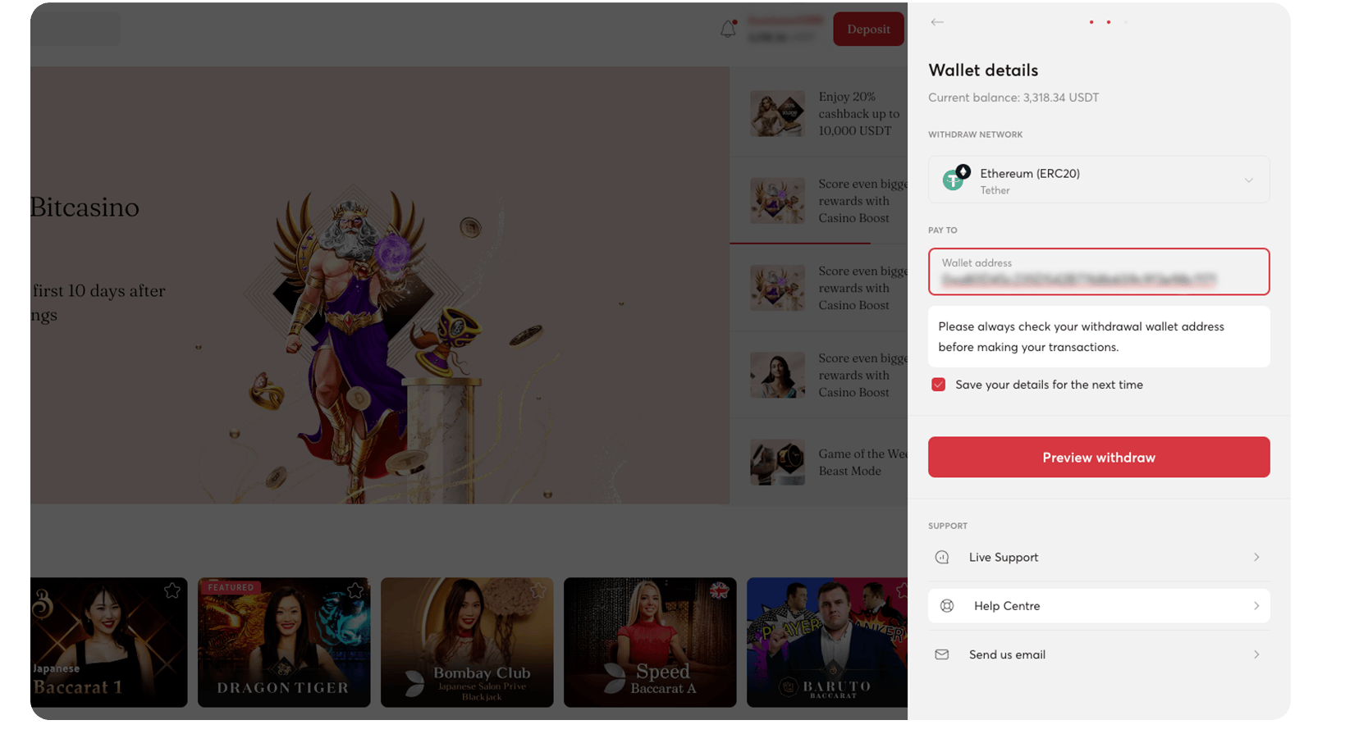Expand Send us email chevron arrow
Viewport: 1345px width, 743px height.
tap(1256, 654)
